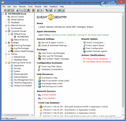This screenshot has height=121, width=126.
Task: Open Global & Heartbeat Settings link
Action: 55,46
